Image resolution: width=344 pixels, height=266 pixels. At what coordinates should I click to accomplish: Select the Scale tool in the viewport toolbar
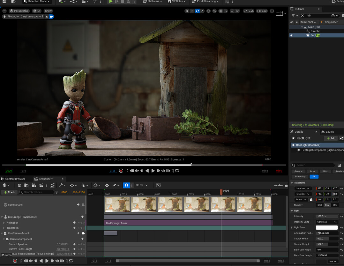203,11
